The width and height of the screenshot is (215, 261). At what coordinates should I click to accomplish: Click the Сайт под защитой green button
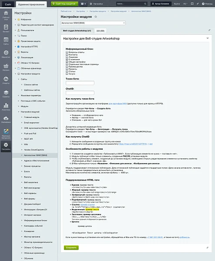click(x=64, y=3)
